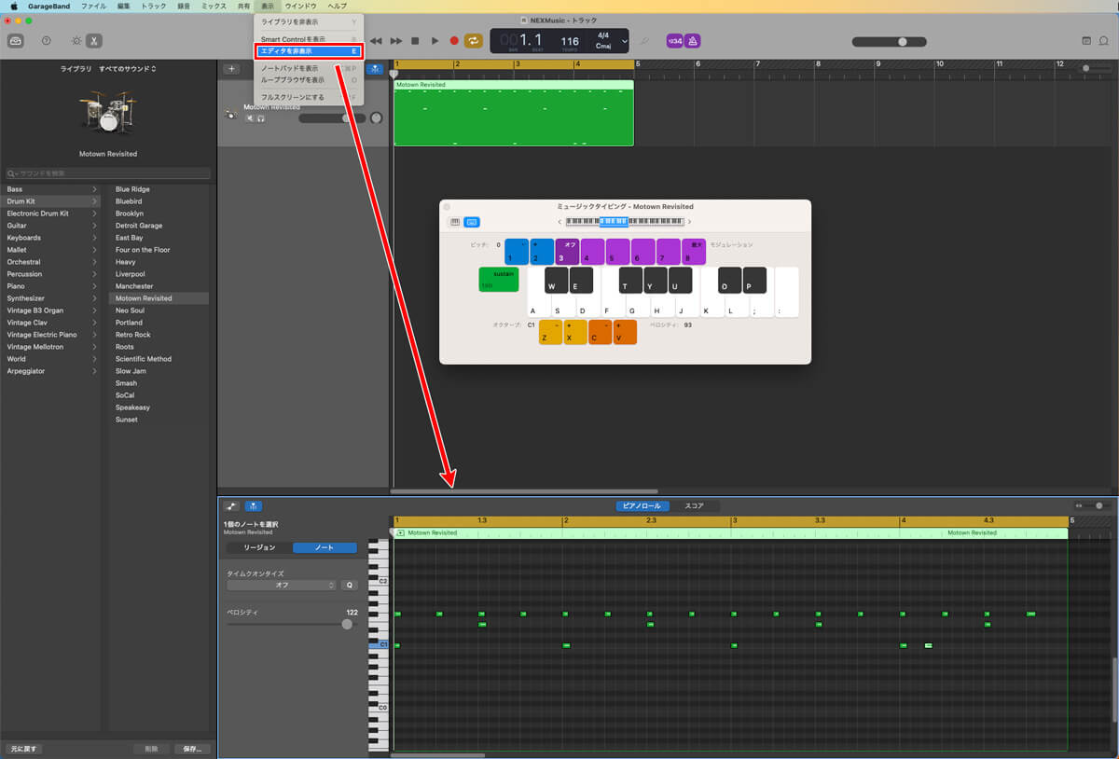The height and width of the screenshot is (759, 1119).
Task: Open the ミックス menu
Action: (214, 6)
